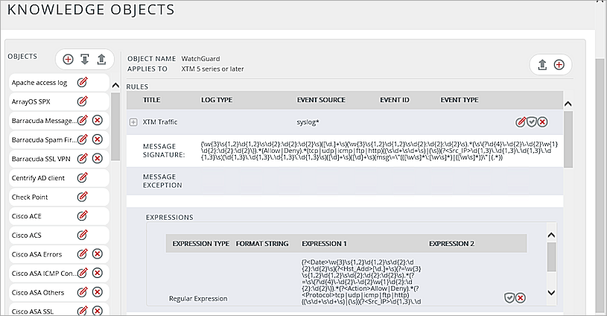Delete the Barracuda Spam Firewall object
607x316 pixels.
pos(97,139)
